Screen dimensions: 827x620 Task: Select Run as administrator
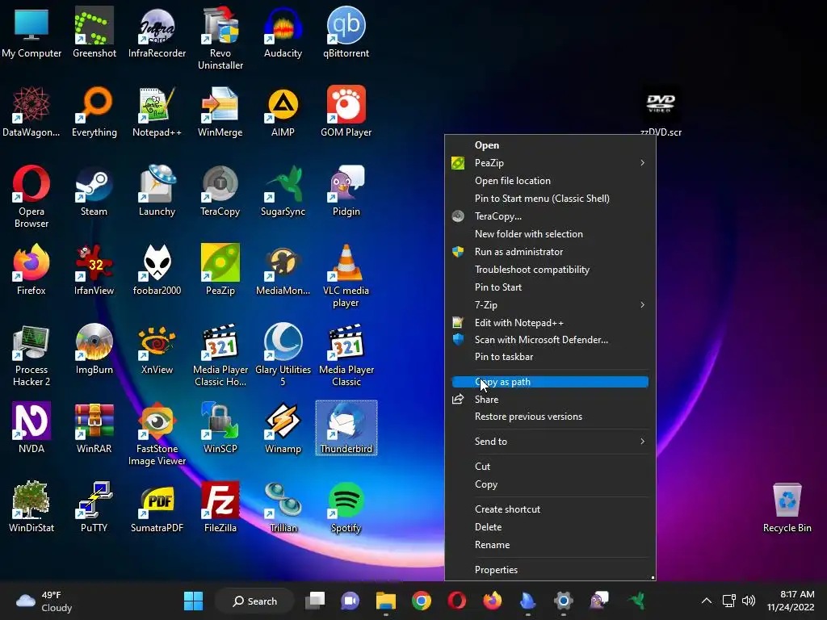[550, 252]
